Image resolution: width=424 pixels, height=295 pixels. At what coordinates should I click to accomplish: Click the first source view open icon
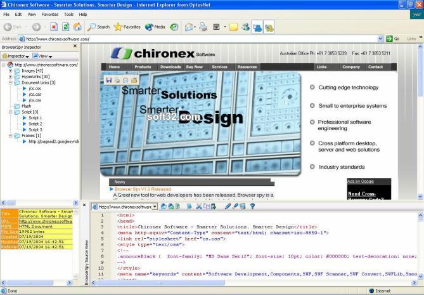click(164, 207)
